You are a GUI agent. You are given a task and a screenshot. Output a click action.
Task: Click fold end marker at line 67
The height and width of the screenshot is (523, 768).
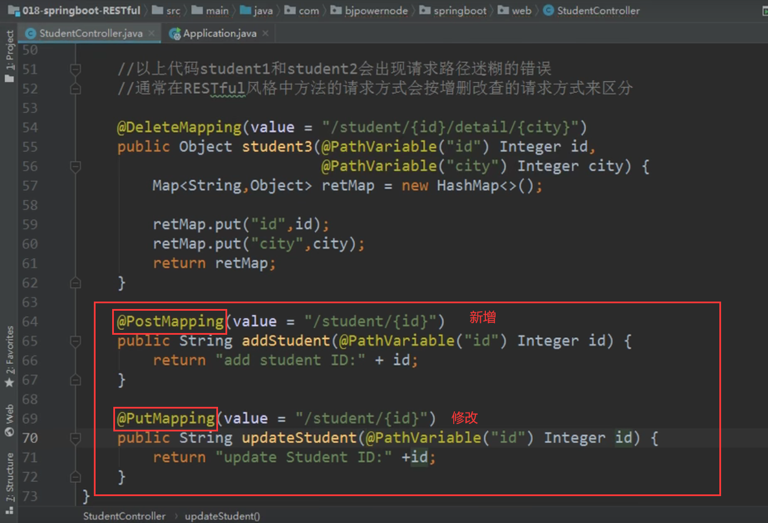pyautogui.click(x=75, y=380)
